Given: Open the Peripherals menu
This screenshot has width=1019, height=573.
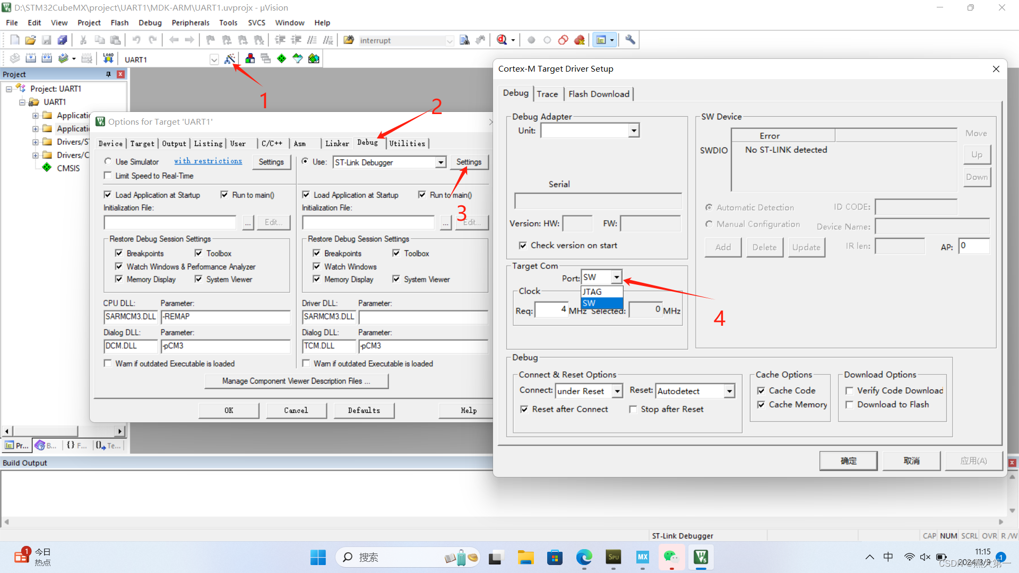Looking at the screenshot, I should (190, 22).
